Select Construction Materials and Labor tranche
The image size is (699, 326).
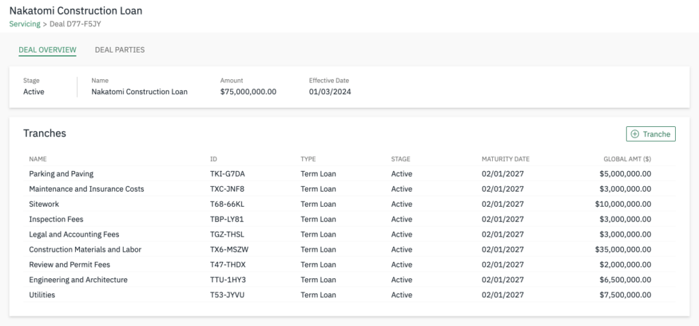(85, 250)
